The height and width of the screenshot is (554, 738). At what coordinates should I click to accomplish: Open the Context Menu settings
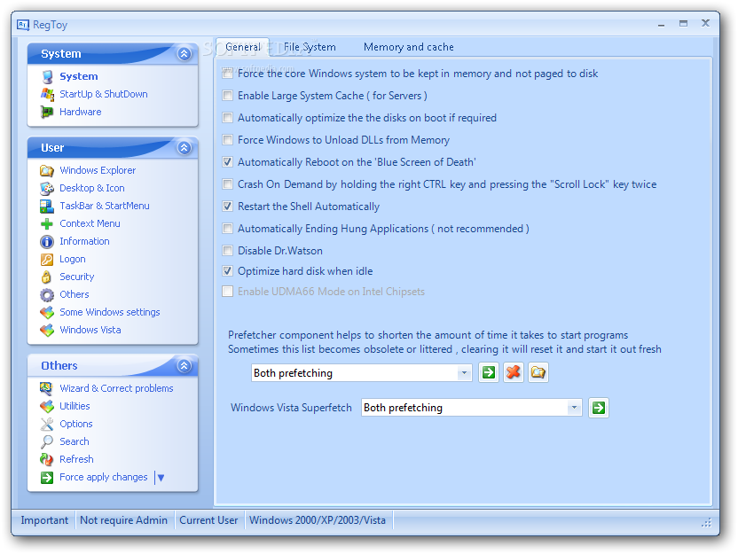point(90,224)
